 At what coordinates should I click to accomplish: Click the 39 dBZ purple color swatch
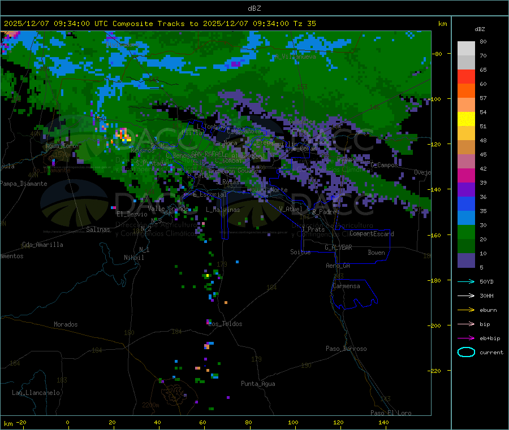coord(466,190)
